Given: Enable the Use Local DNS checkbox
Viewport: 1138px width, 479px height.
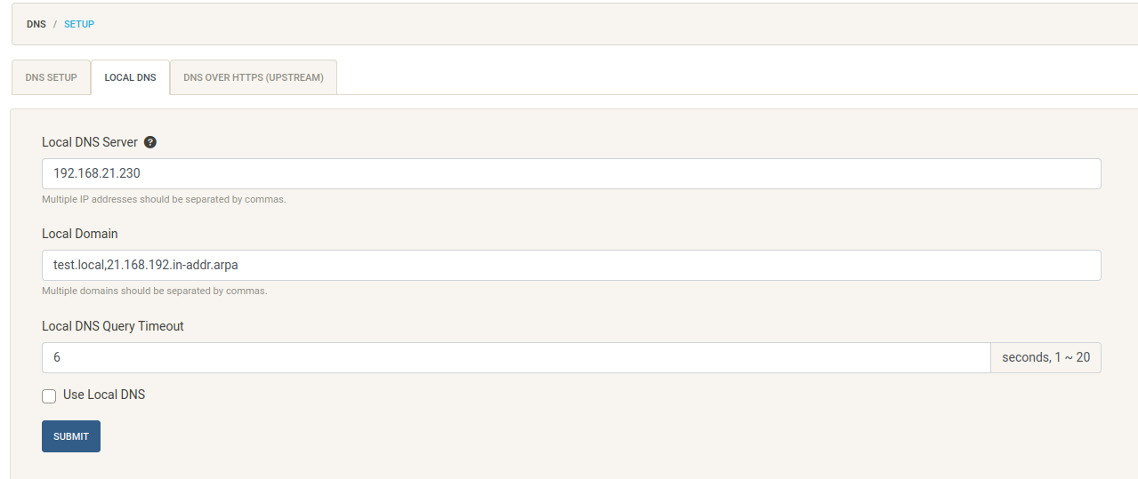Looking at the screenshot, I should pos(49,395).
